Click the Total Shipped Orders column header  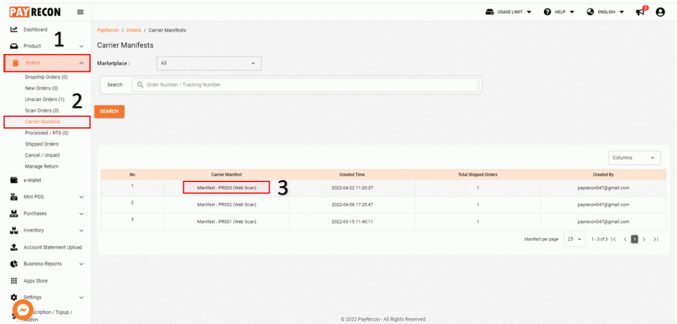click(477, 174)
